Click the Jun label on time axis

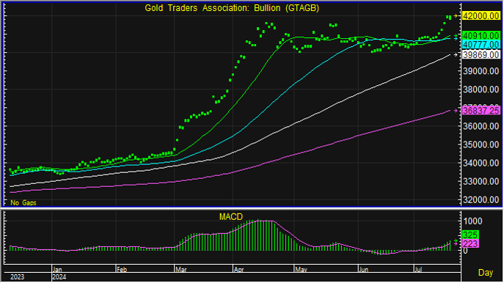[363, 270]
